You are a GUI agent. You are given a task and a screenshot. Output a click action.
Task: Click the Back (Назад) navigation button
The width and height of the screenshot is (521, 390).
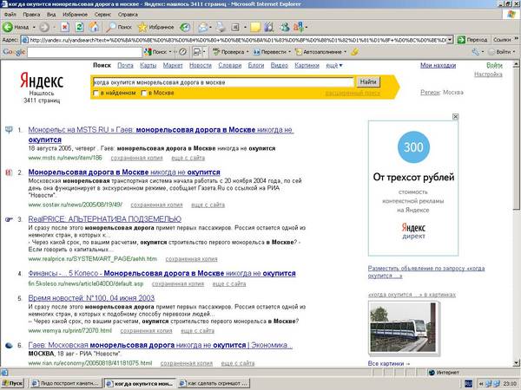tap(16, 27)
